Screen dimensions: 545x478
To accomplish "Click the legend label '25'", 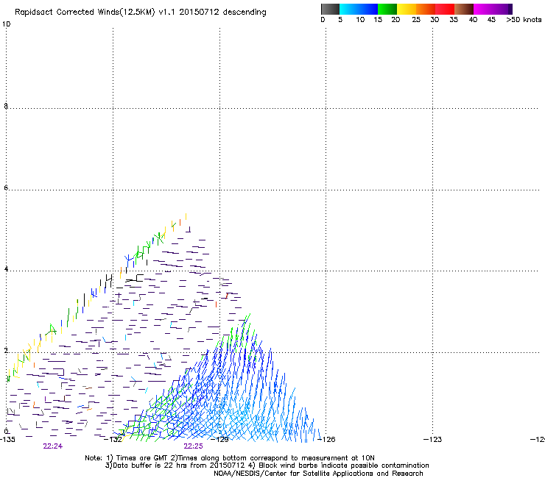I will point(416,19).
